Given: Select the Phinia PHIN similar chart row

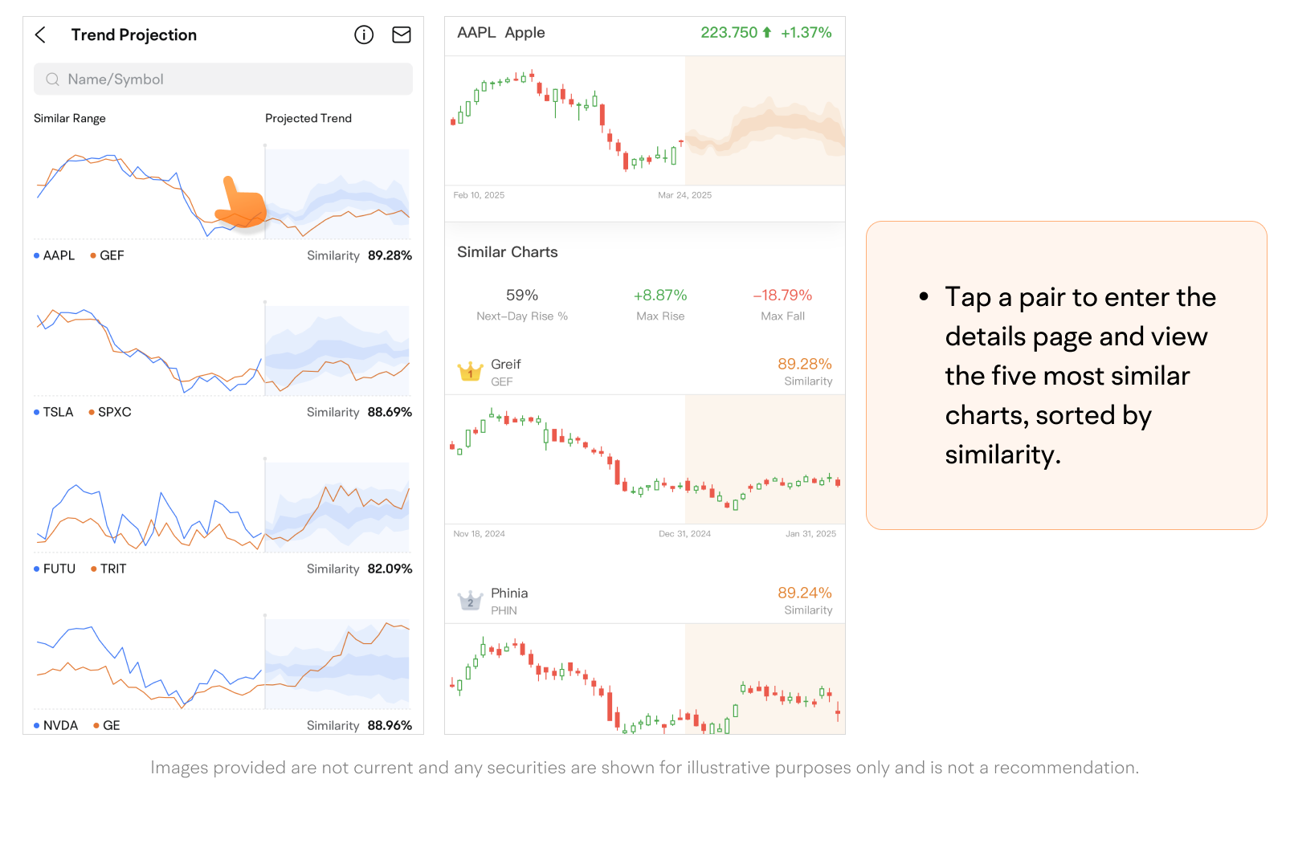Looking at the screenshot, I should tap(644, 601).
